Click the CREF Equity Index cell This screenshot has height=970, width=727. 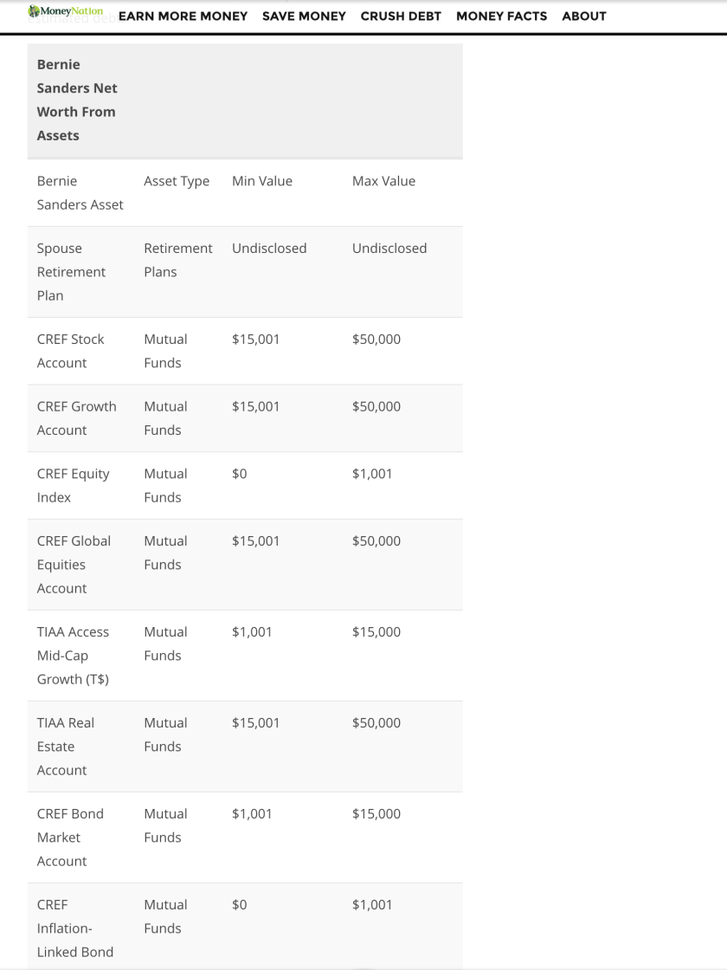[73, 486]
